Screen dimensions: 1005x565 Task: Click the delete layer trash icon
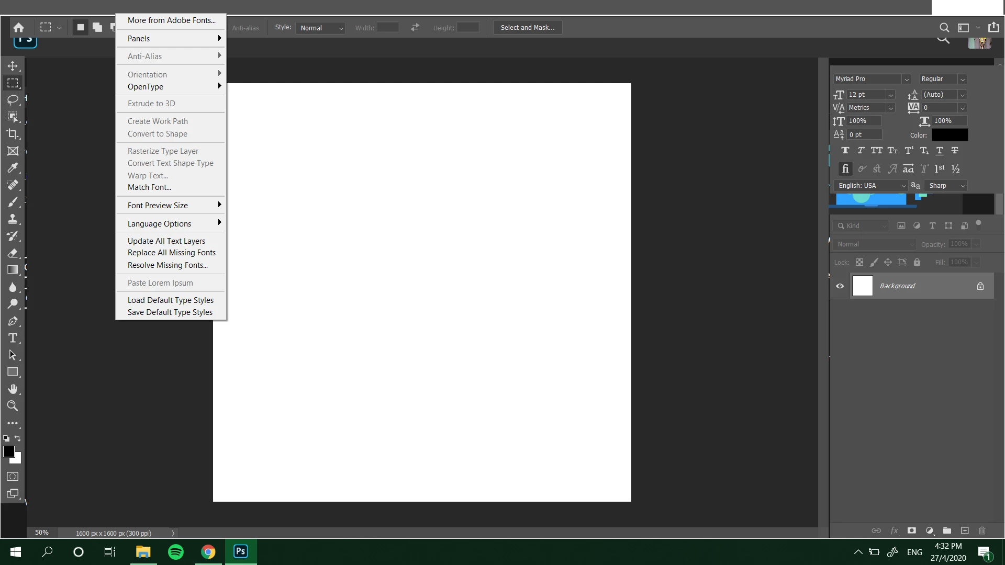click(982, 530)
